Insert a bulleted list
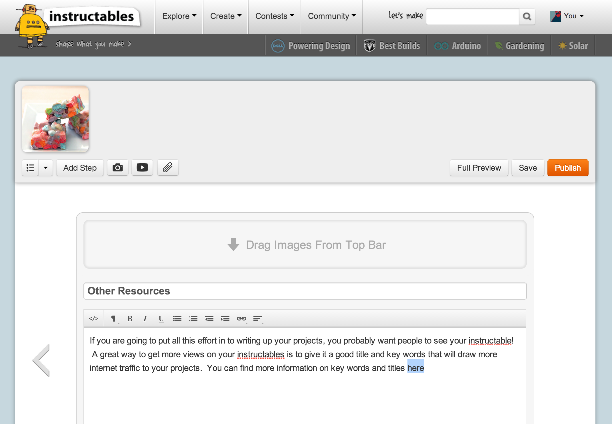 [x=177, y=318]
